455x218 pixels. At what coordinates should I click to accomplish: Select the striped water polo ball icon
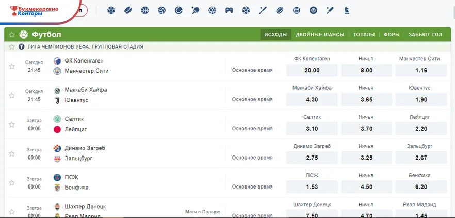click(296, 10)
